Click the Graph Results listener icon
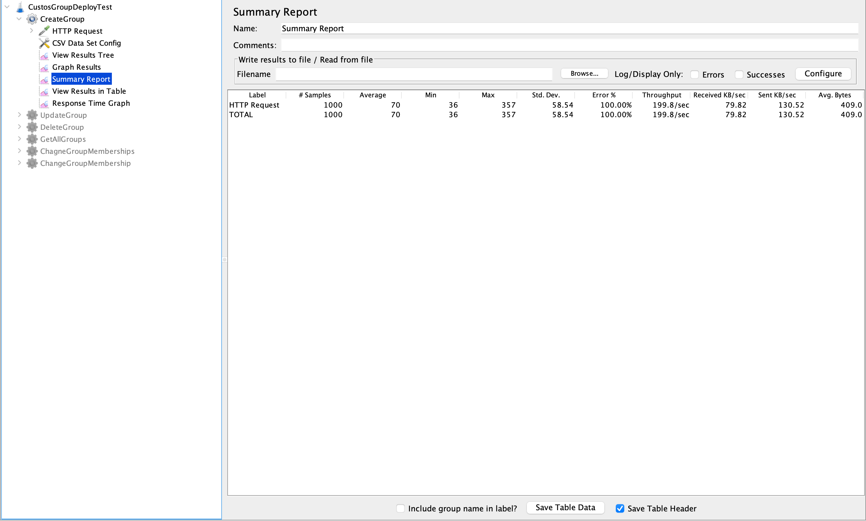866x521 pixels. coord(44,67)
